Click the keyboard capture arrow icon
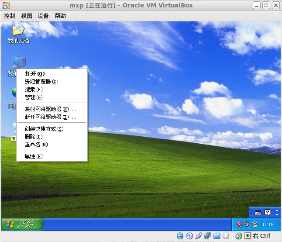Image resolution: width=282 pixels, height=242 pixels. [248, 236]
